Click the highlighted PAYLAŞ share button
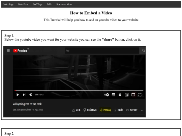Viewport: 182px width, 136px height. (105, 110)
